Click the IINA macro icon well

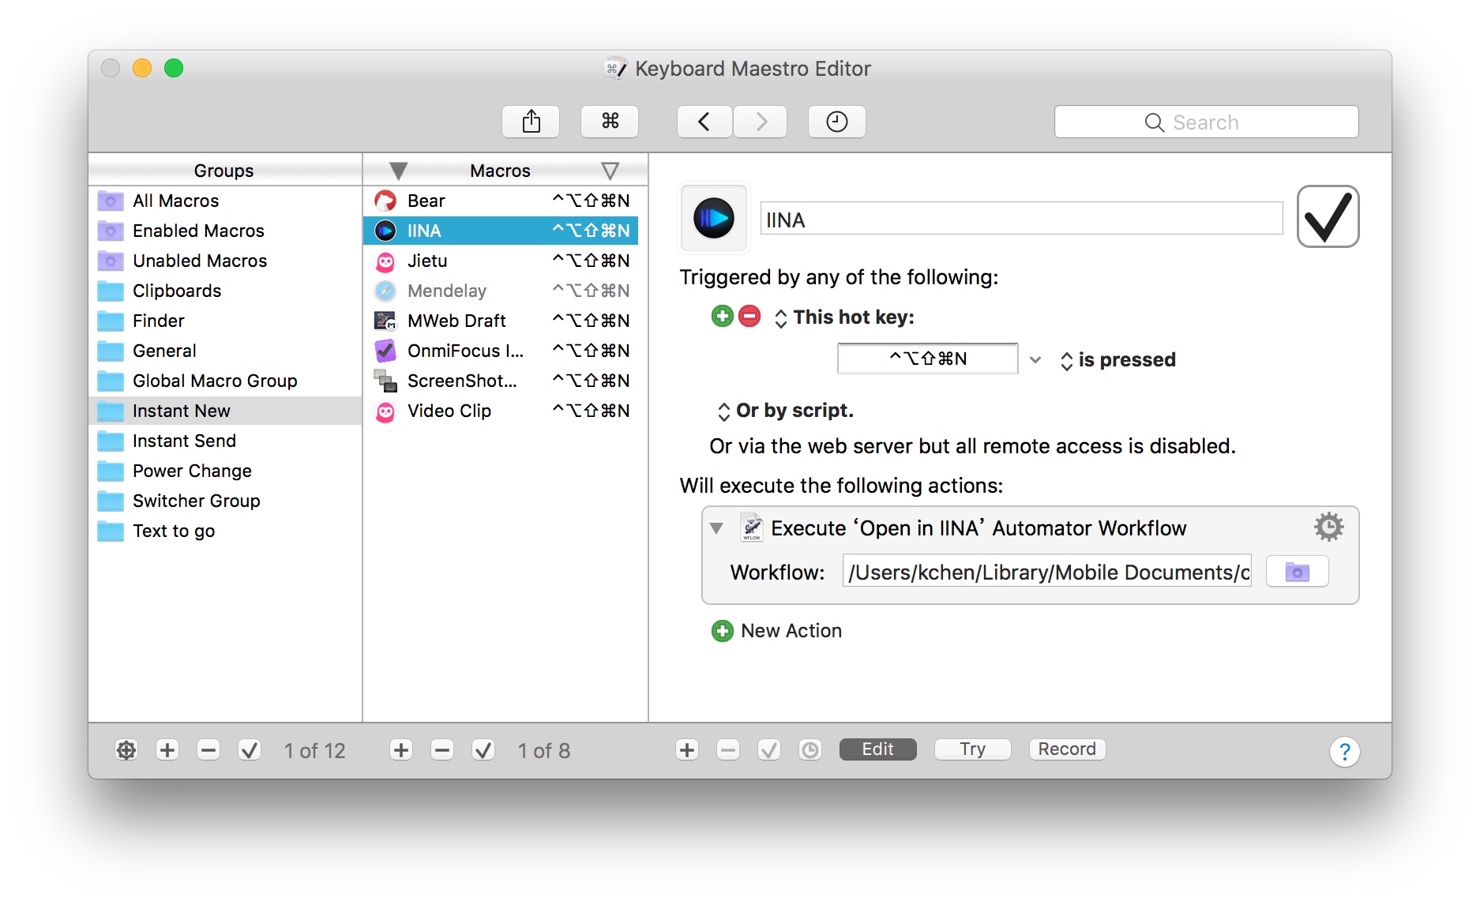(714, 218)
